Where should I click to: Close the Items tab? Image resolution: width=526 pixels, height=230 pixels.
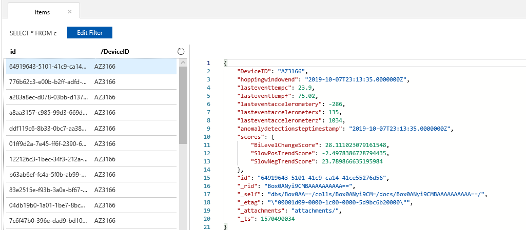tap(70, 12)
